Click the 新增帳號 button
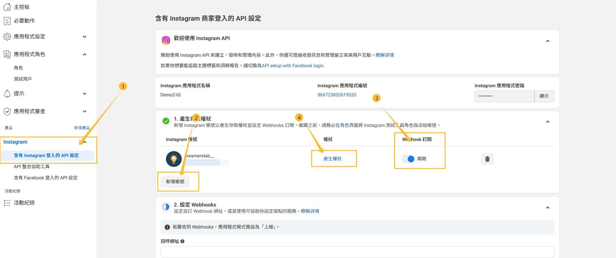Image resolution: width=616 pixels, height=258 pixels. click(175, 182)
